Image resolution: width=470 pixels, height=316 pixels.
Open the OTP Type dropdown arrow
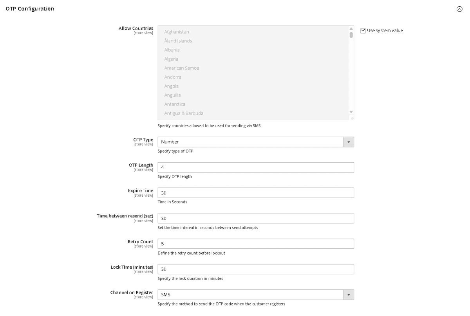point(348,142)
